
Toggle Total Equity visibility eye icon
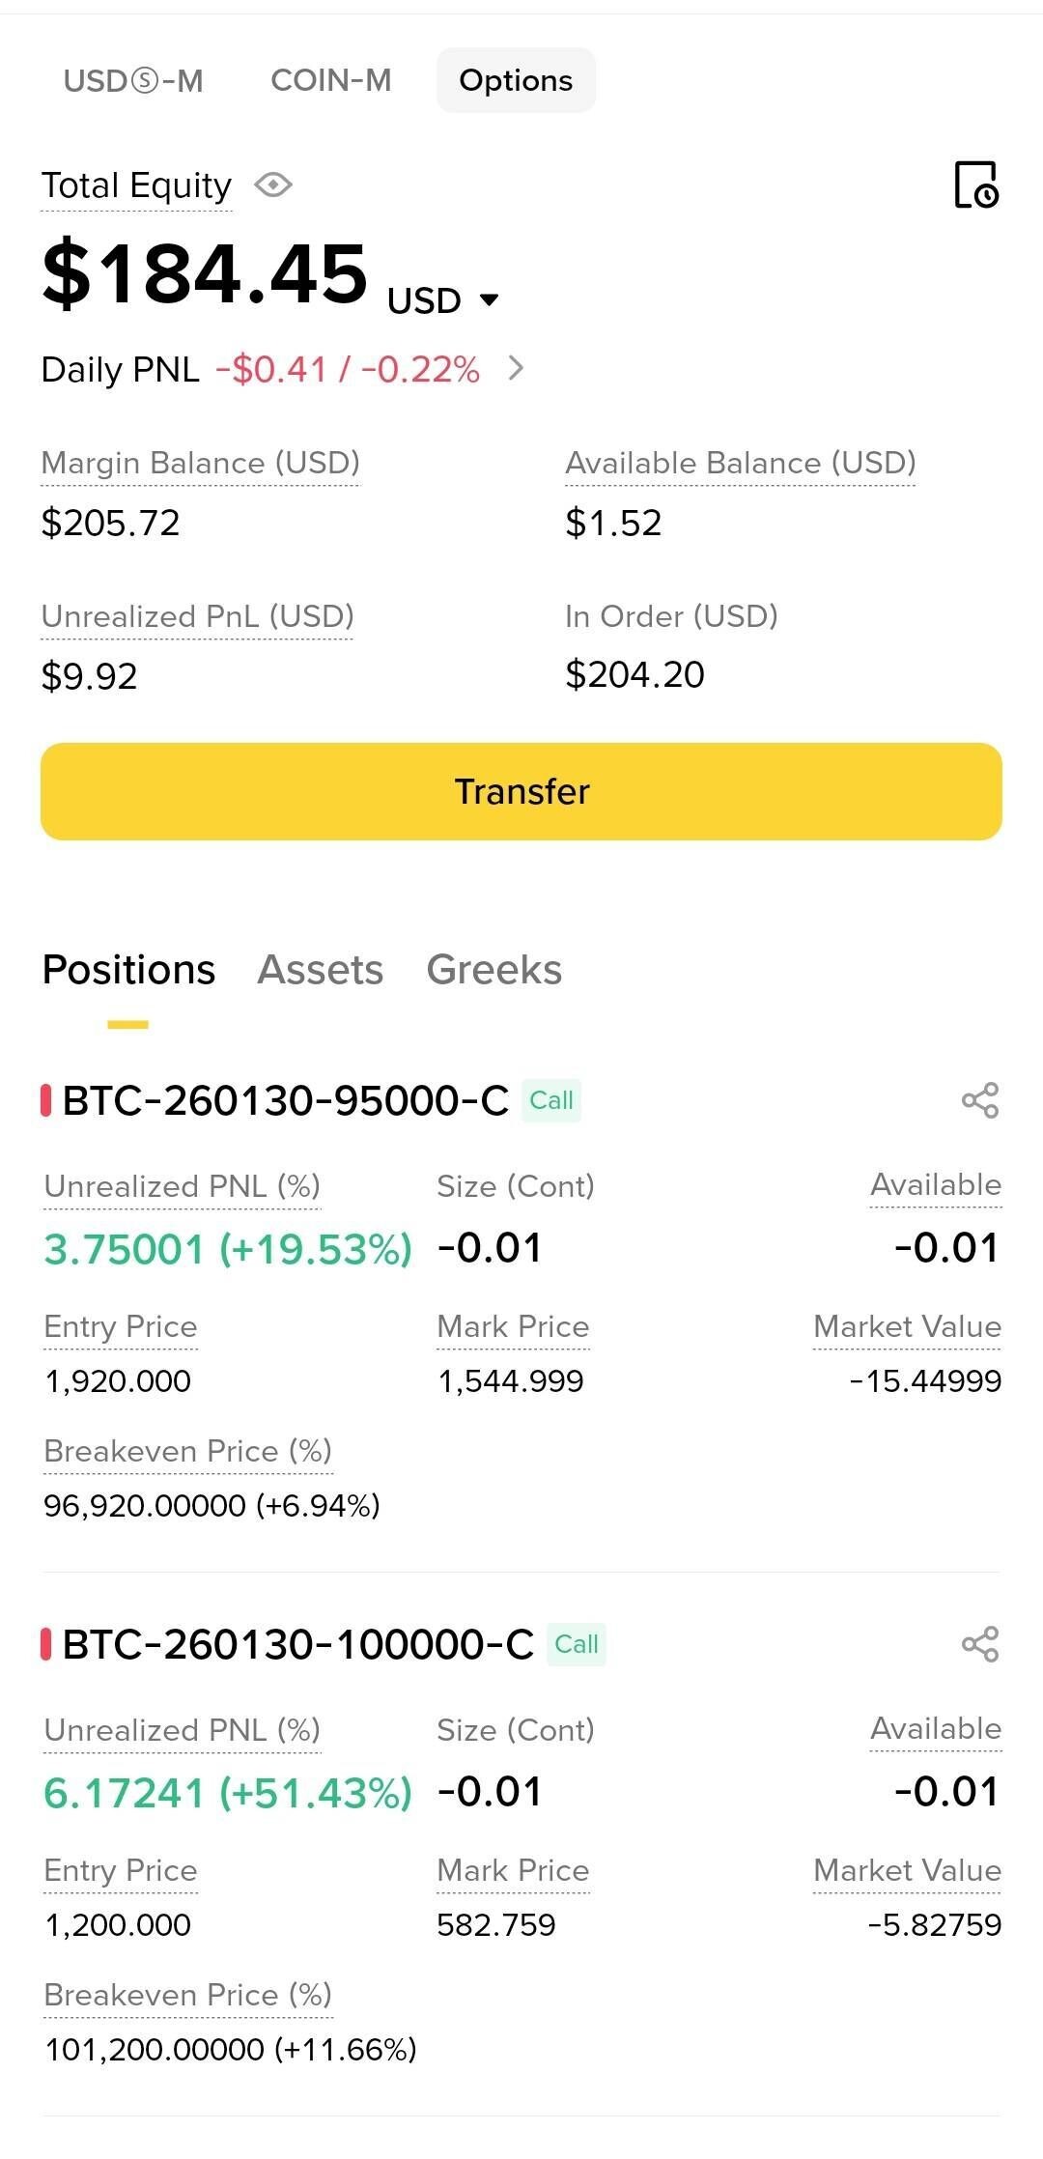273,185
